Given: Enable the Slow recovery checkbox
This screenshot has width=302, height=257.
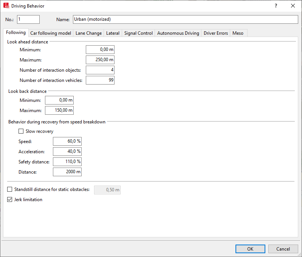Looking at the screenshot, I should point(21,131).
